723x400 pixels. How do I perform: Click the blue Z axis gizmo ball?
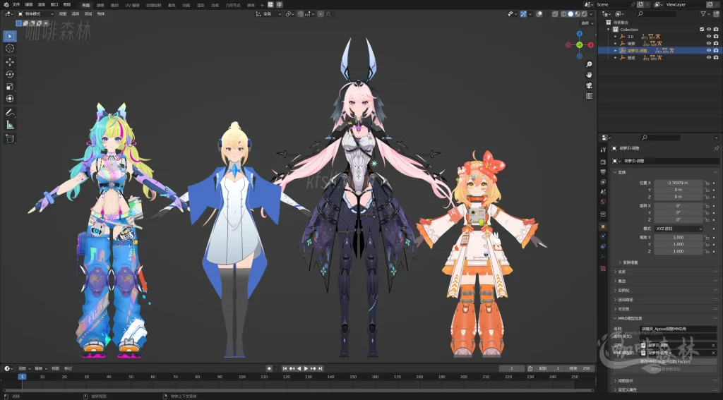coord(580,34)
